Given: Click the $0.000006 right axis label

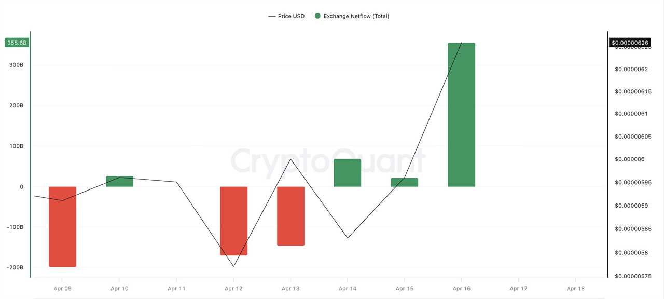Looking at the screenshot, I should [630, 159].
